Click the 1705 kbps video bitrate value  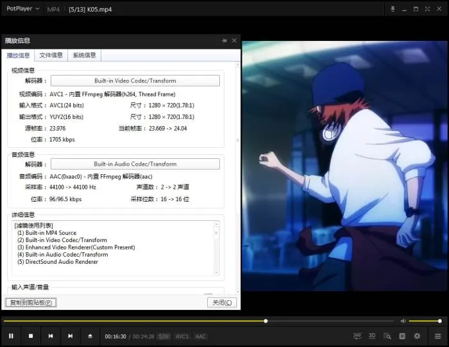pos(62,140)
